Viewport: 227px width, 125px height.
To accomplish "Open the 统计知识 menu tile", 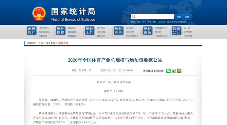I will tap(119, 31).
